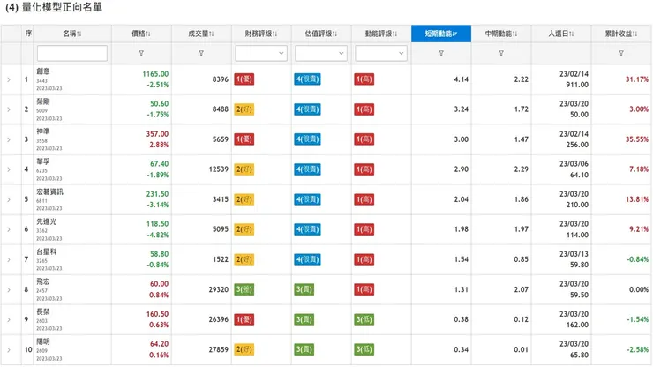Click price change -4.82%
Viewport: 653px width, 367px height.
click(x=157, y=235)
